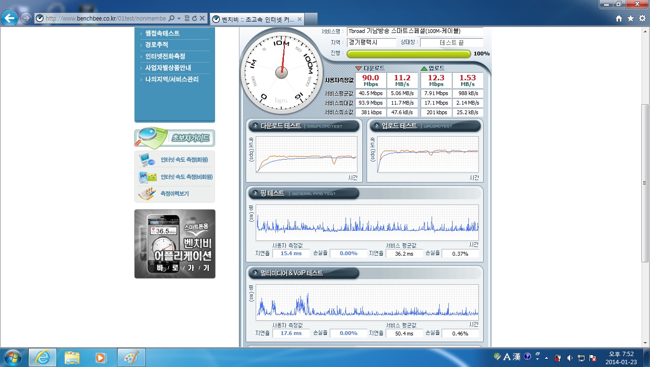Open 사업자별상품안내 menu item
Image resolution: width=650 pixels, height=367 pixels.
click(168, 68)
